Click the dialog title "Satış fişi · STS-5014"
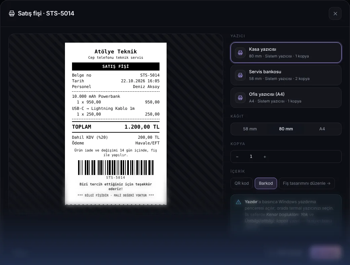 [46, 13]
